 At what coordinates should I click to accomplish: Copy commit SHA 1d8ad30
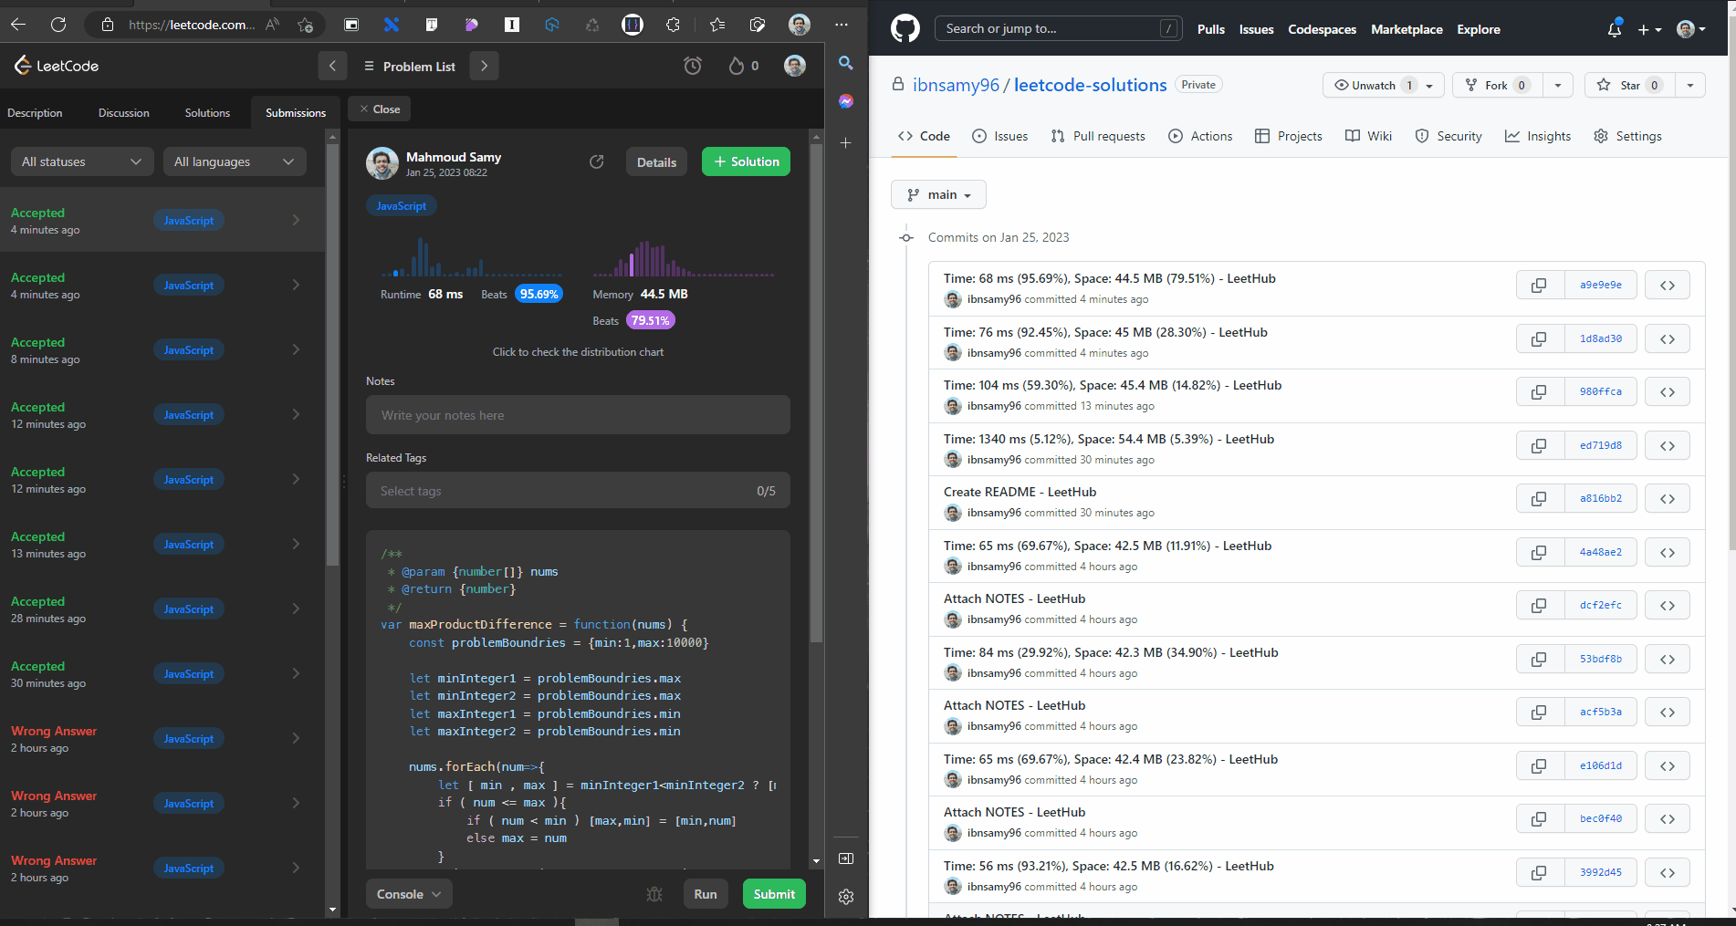(1539, 338)
